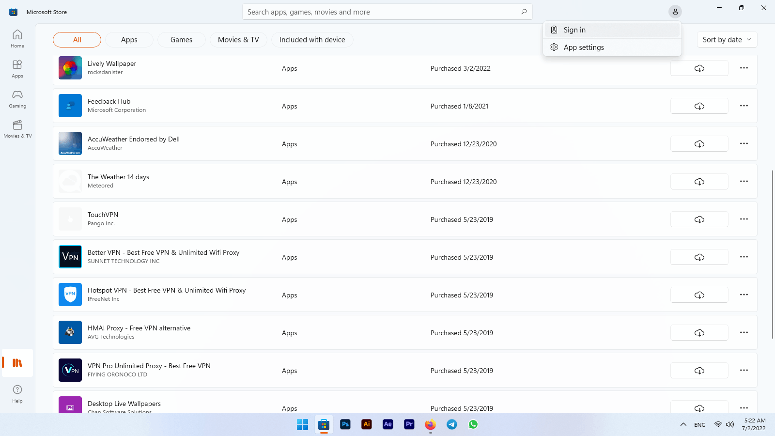Image resolution: width=775 pixels, height=436 pixels.
Task: Select the Games filter tab
Action: [x=181, y=40]
